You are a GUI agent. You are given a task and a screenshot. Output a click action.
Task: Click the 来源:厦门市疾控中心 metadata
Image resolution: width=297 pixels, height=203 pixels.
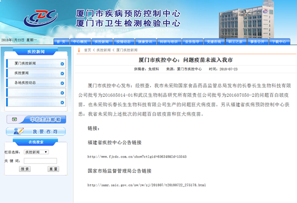184,69
